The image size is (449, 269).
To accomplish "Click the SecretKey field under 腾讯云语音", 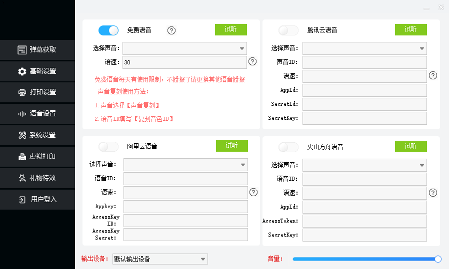I will [x=364, y=118].
